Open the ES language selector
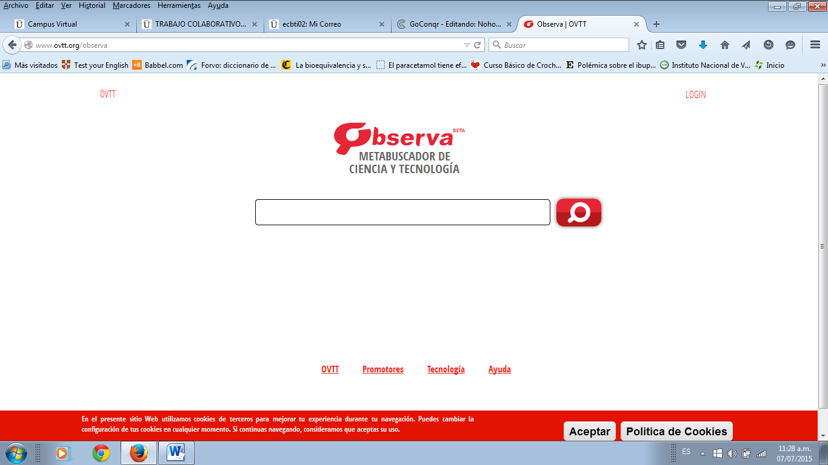This screenshot has width=828, height=465. [x=686, y=452]
